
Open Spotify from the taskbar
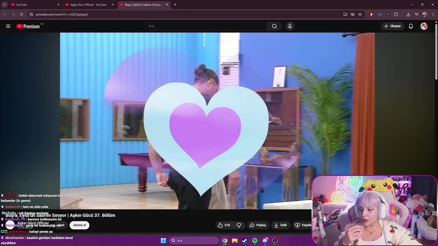(x=255, y=241)
